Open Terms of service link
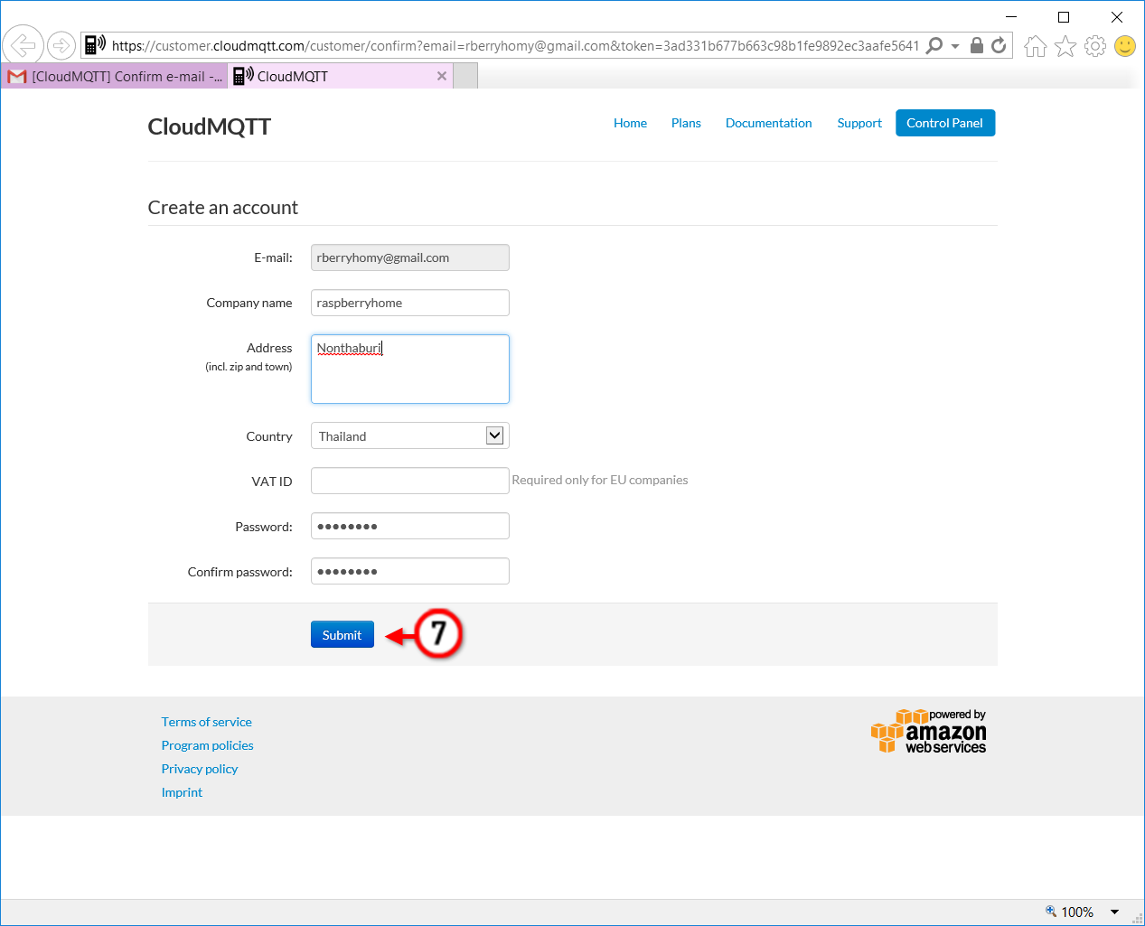 point(206,722)
